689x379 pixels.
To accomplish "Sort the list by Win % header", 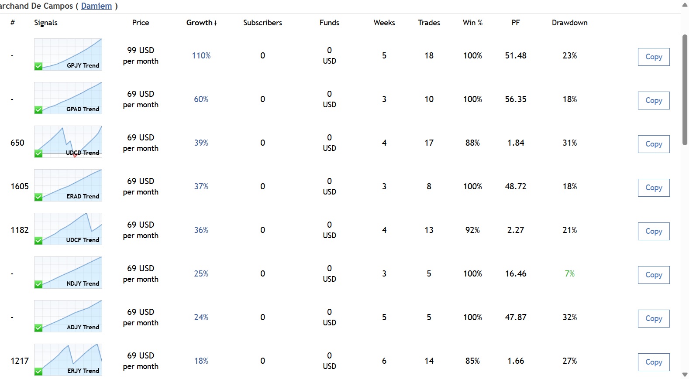I will click(x=472, y=23).
